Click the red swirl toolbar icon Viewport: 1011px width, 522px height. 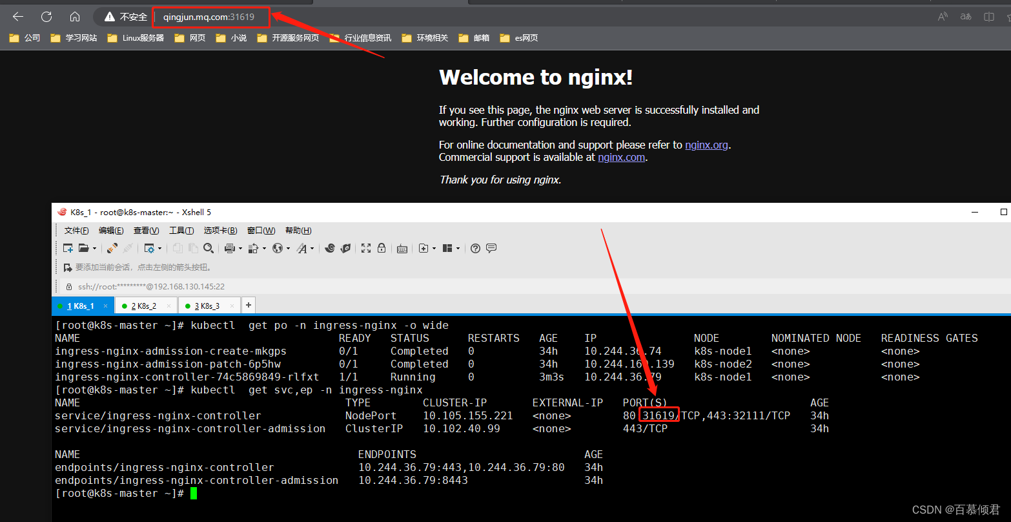click(x=330, y=248)
